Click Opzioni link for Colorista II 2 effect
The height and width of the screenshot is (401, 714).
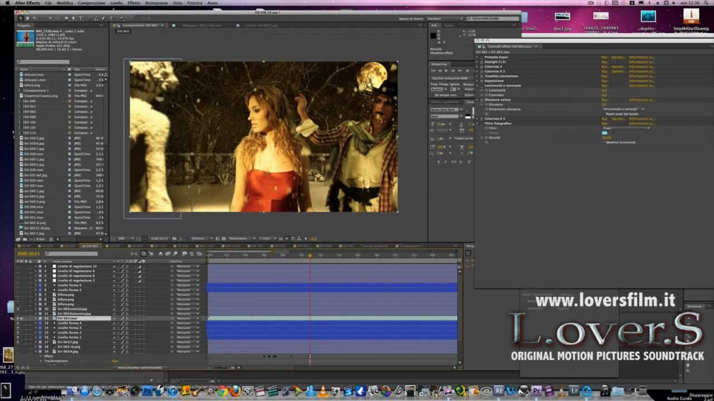coord(618,71)
